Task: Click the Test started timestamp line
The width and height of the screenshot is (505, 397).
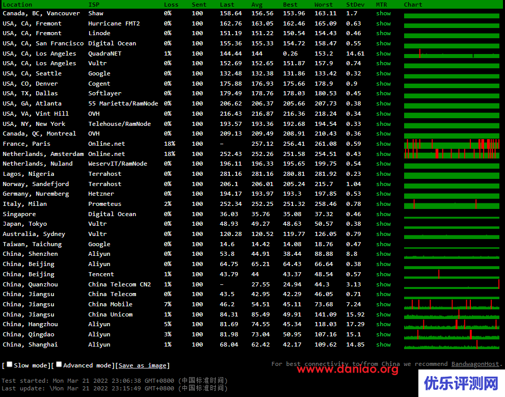Action: pos(115,381)
